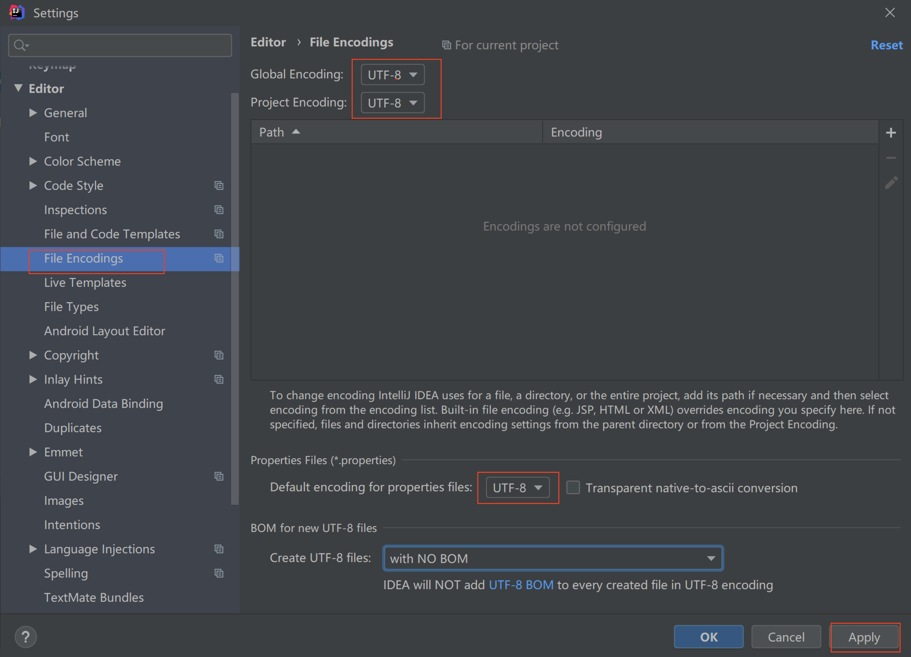Edit encoding entry with pencil icon

pyautogui.click(x=891, y=183)
